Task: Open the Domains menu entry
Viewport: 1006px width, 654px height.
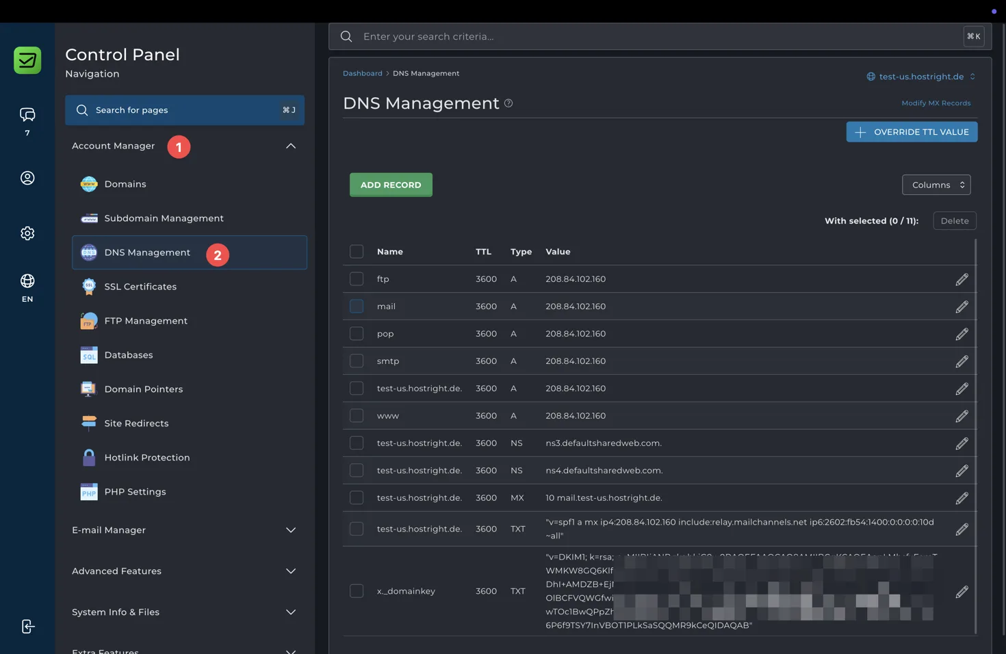Action: [190, 184]
